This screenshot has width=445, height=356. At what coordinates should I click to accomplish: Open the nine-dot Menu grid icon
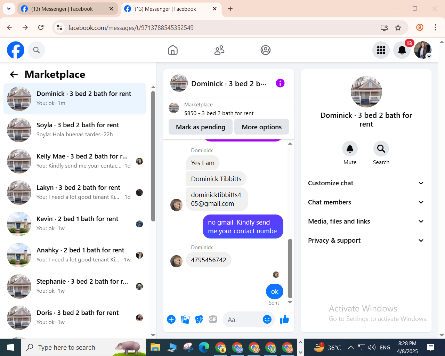point(381,50)
